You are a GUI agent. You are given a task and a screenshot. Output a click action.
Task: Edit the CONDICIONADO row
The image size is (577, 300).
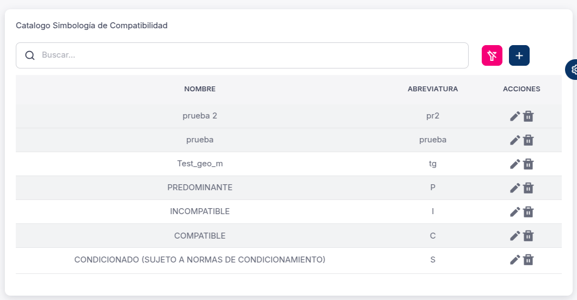click(x=515, y=260)
